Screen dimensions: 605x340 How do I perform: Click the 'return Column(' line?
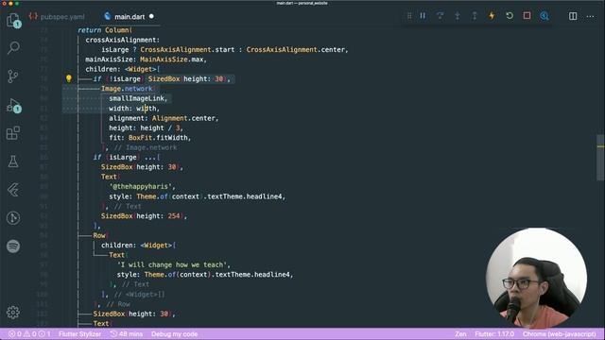(105, 30)
